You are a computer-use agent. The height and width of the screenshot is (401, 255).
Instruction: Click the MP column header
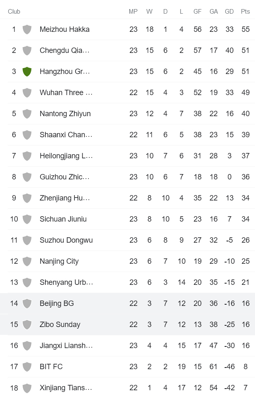coord(133,12)
